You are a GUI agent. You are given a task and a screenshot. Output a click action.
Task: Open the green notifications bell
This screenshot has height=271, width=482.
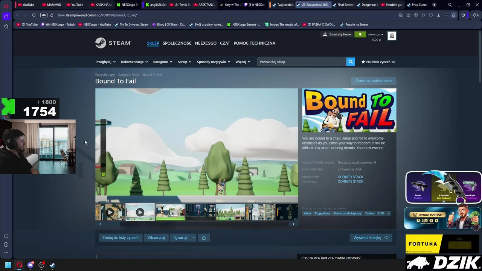[360, 34]
